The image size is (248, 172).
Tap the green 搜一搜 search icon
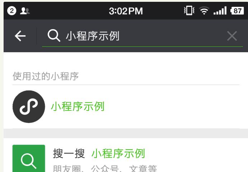point(29,158)
